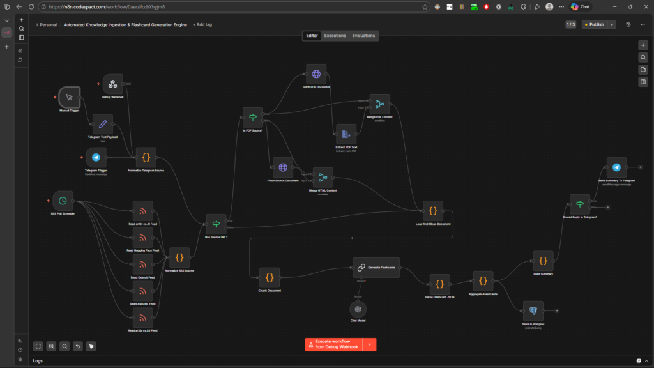The height and width of the screenshot is (368, 654).
Task: Click Execute workflow from Debug Webhook
Action: point(333,344)
